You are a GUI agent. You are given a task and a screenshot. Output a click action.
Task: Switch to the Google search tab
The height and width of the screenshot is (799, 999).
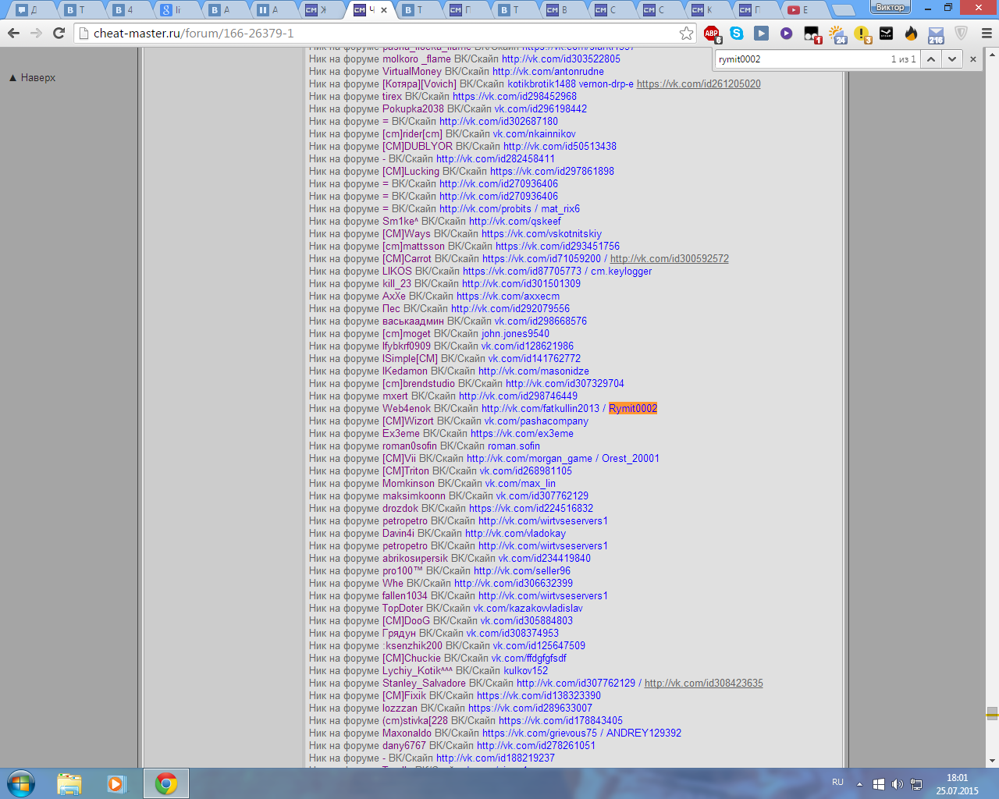point(172,10)
